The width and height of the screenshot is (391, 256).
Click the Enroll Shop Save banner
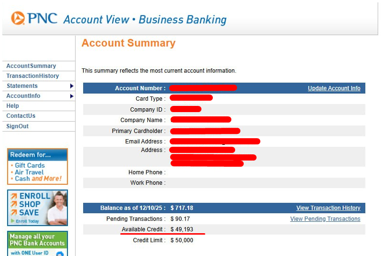pyautogui.click(x=38, y=208)
